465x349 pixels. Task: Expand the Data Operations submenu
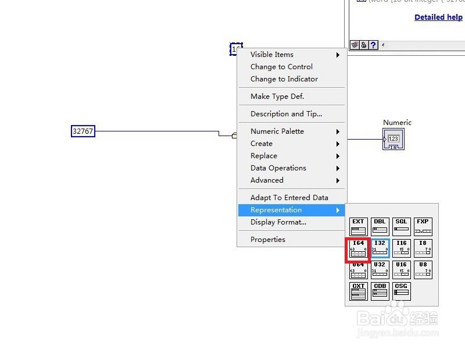292,168
